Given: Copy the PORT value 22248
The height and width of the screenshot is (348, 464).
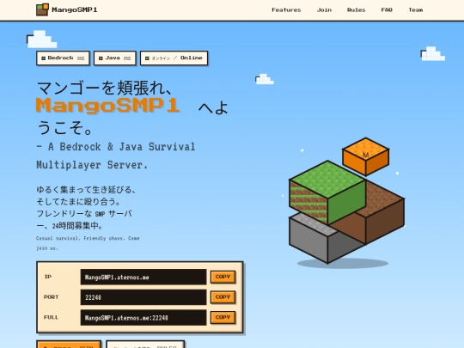Looking at the screenshot, I should pos(223,296).
